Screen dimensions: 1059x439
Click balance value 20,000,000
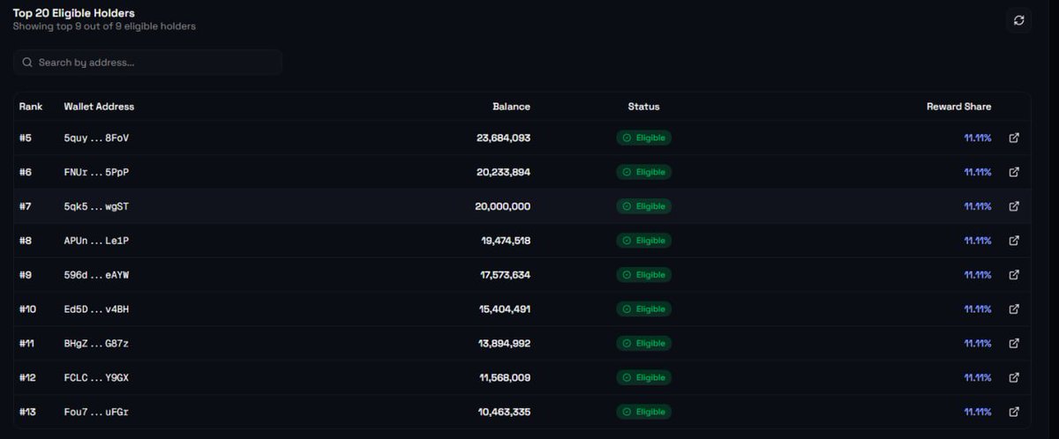click(x=503, y=206)
